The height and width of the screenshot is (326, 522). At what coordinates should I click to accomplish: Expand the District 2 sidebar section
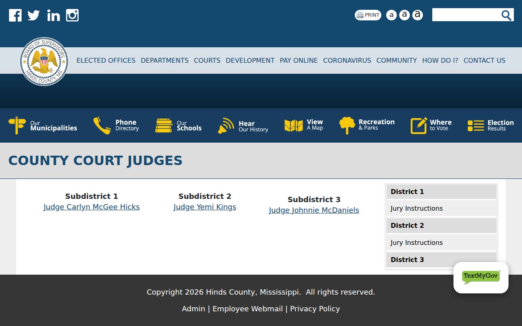[441, 225]
